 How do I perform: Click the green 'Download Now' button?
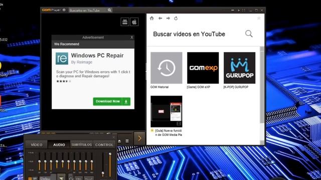pos(111,101)
